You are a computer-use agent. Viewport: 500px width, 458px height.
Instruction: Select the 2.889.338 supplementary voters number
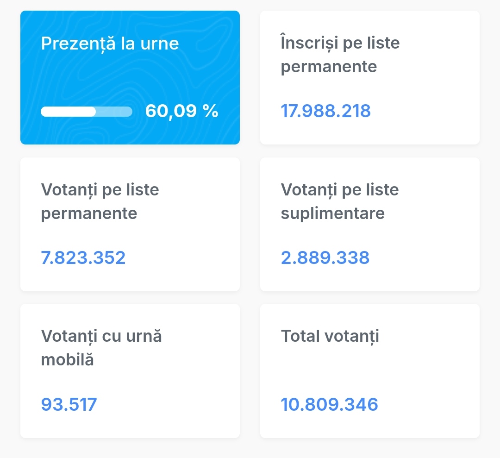click(x=325, y=257)
